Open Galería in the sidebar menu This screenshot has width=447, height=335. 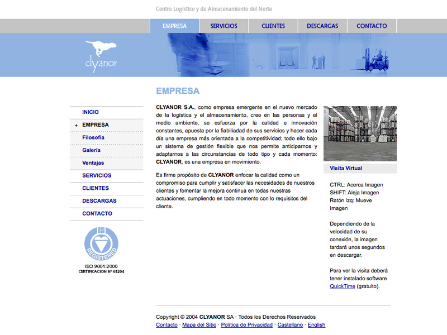[92, 150]
